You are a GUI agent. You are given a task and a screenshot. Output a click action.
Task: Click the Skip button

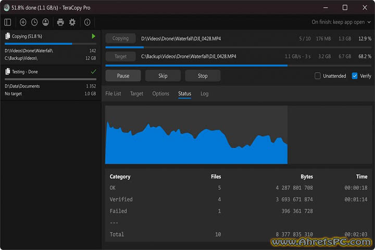pyautogui.click(x=163, y=76)
